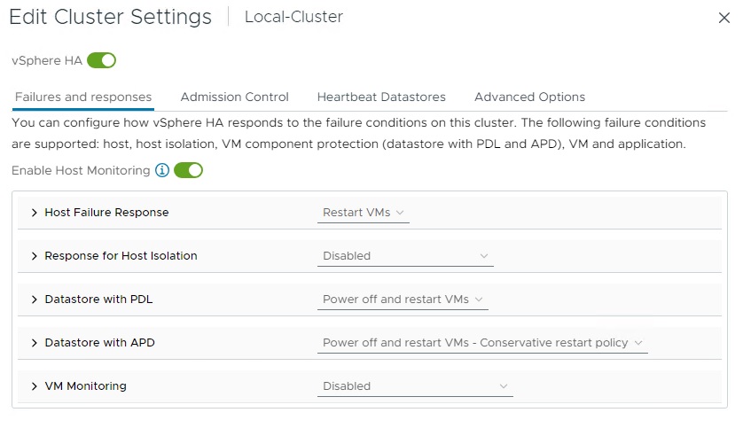Select the Failures and responses tab

[x=83, y=97]
